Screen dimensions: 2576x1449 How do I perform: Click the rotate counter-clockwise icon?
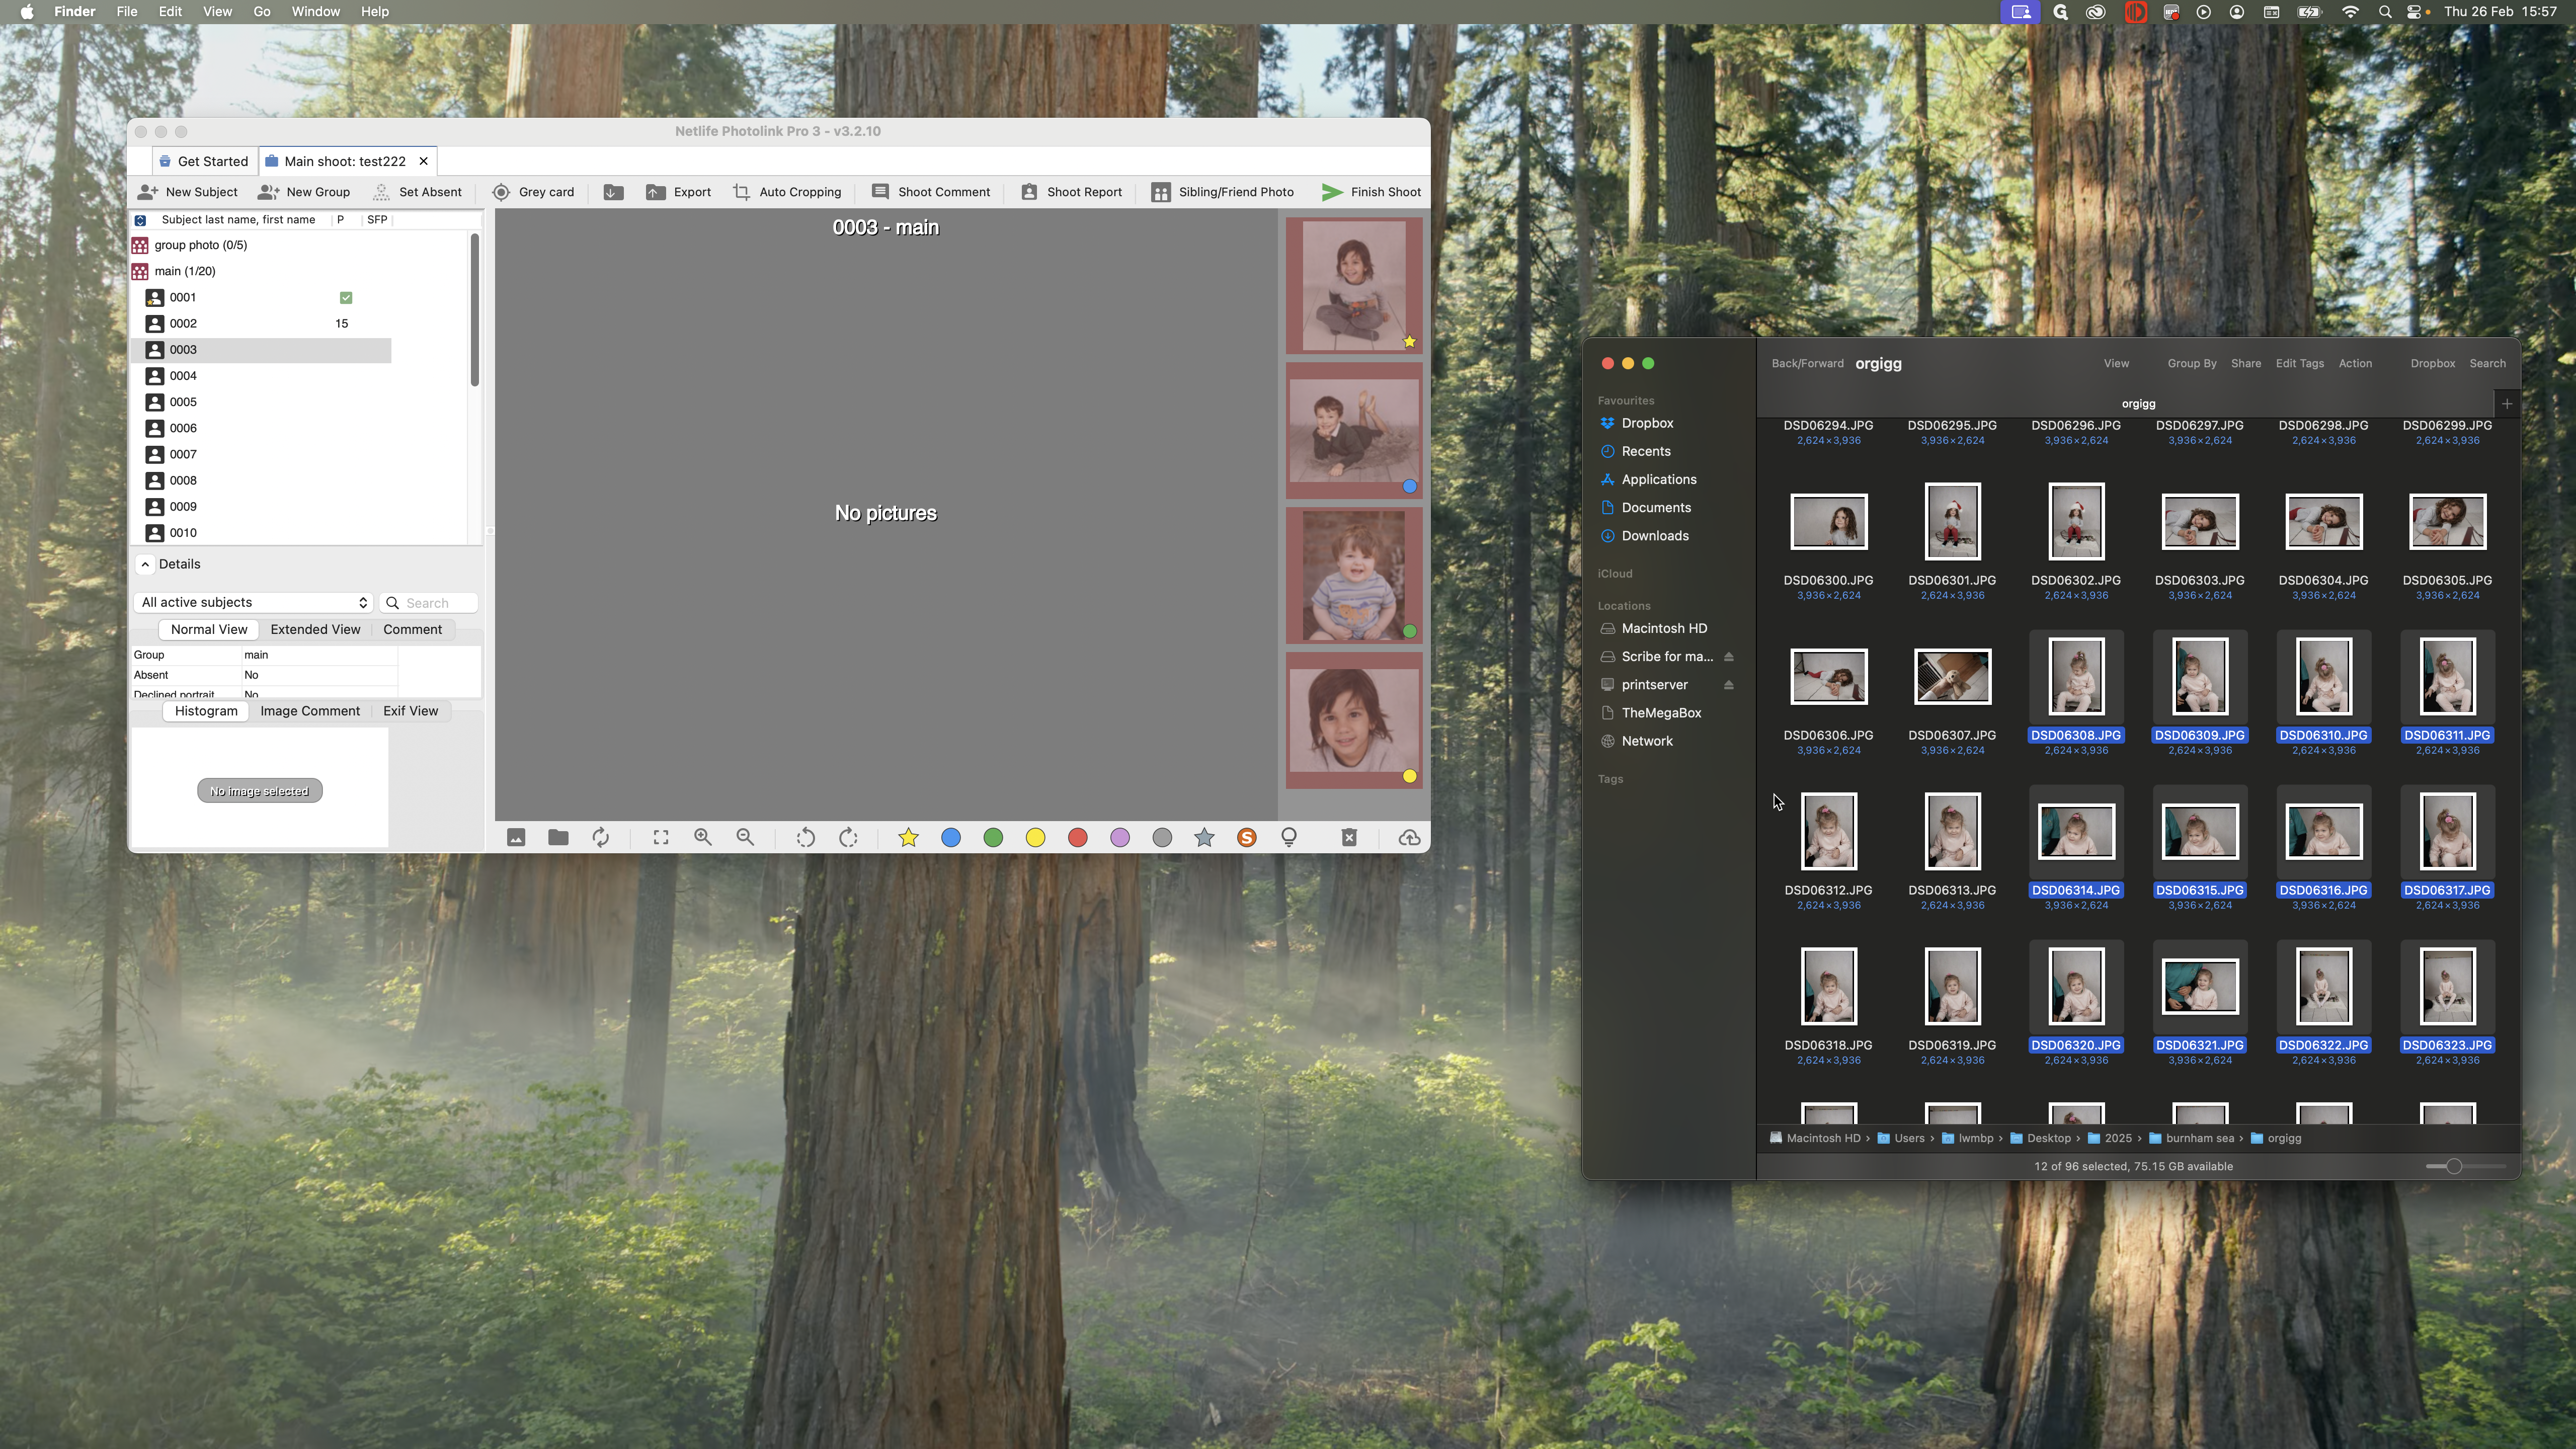[x=805, y=838]
